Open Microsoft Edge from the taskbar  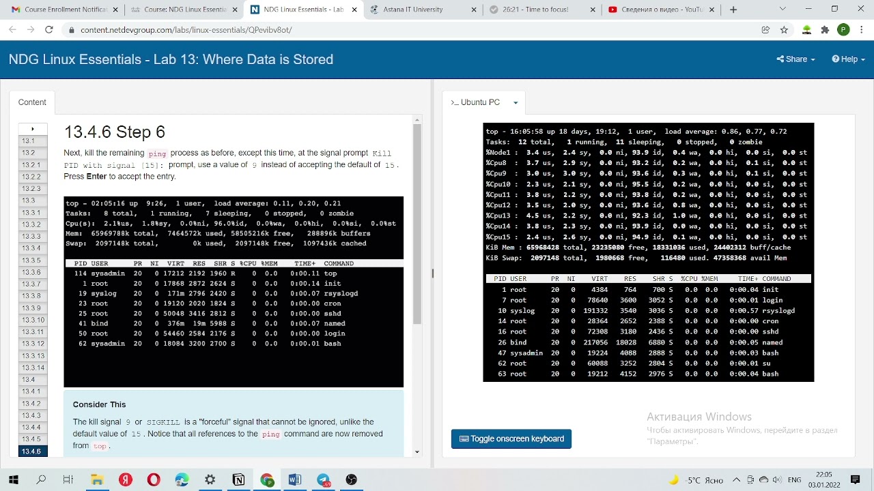tap(182, 479)
